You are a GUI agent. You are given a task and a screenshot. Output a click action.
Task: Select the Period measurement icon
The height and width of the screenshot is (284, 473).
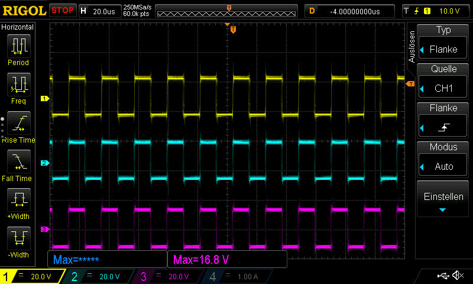19,46
